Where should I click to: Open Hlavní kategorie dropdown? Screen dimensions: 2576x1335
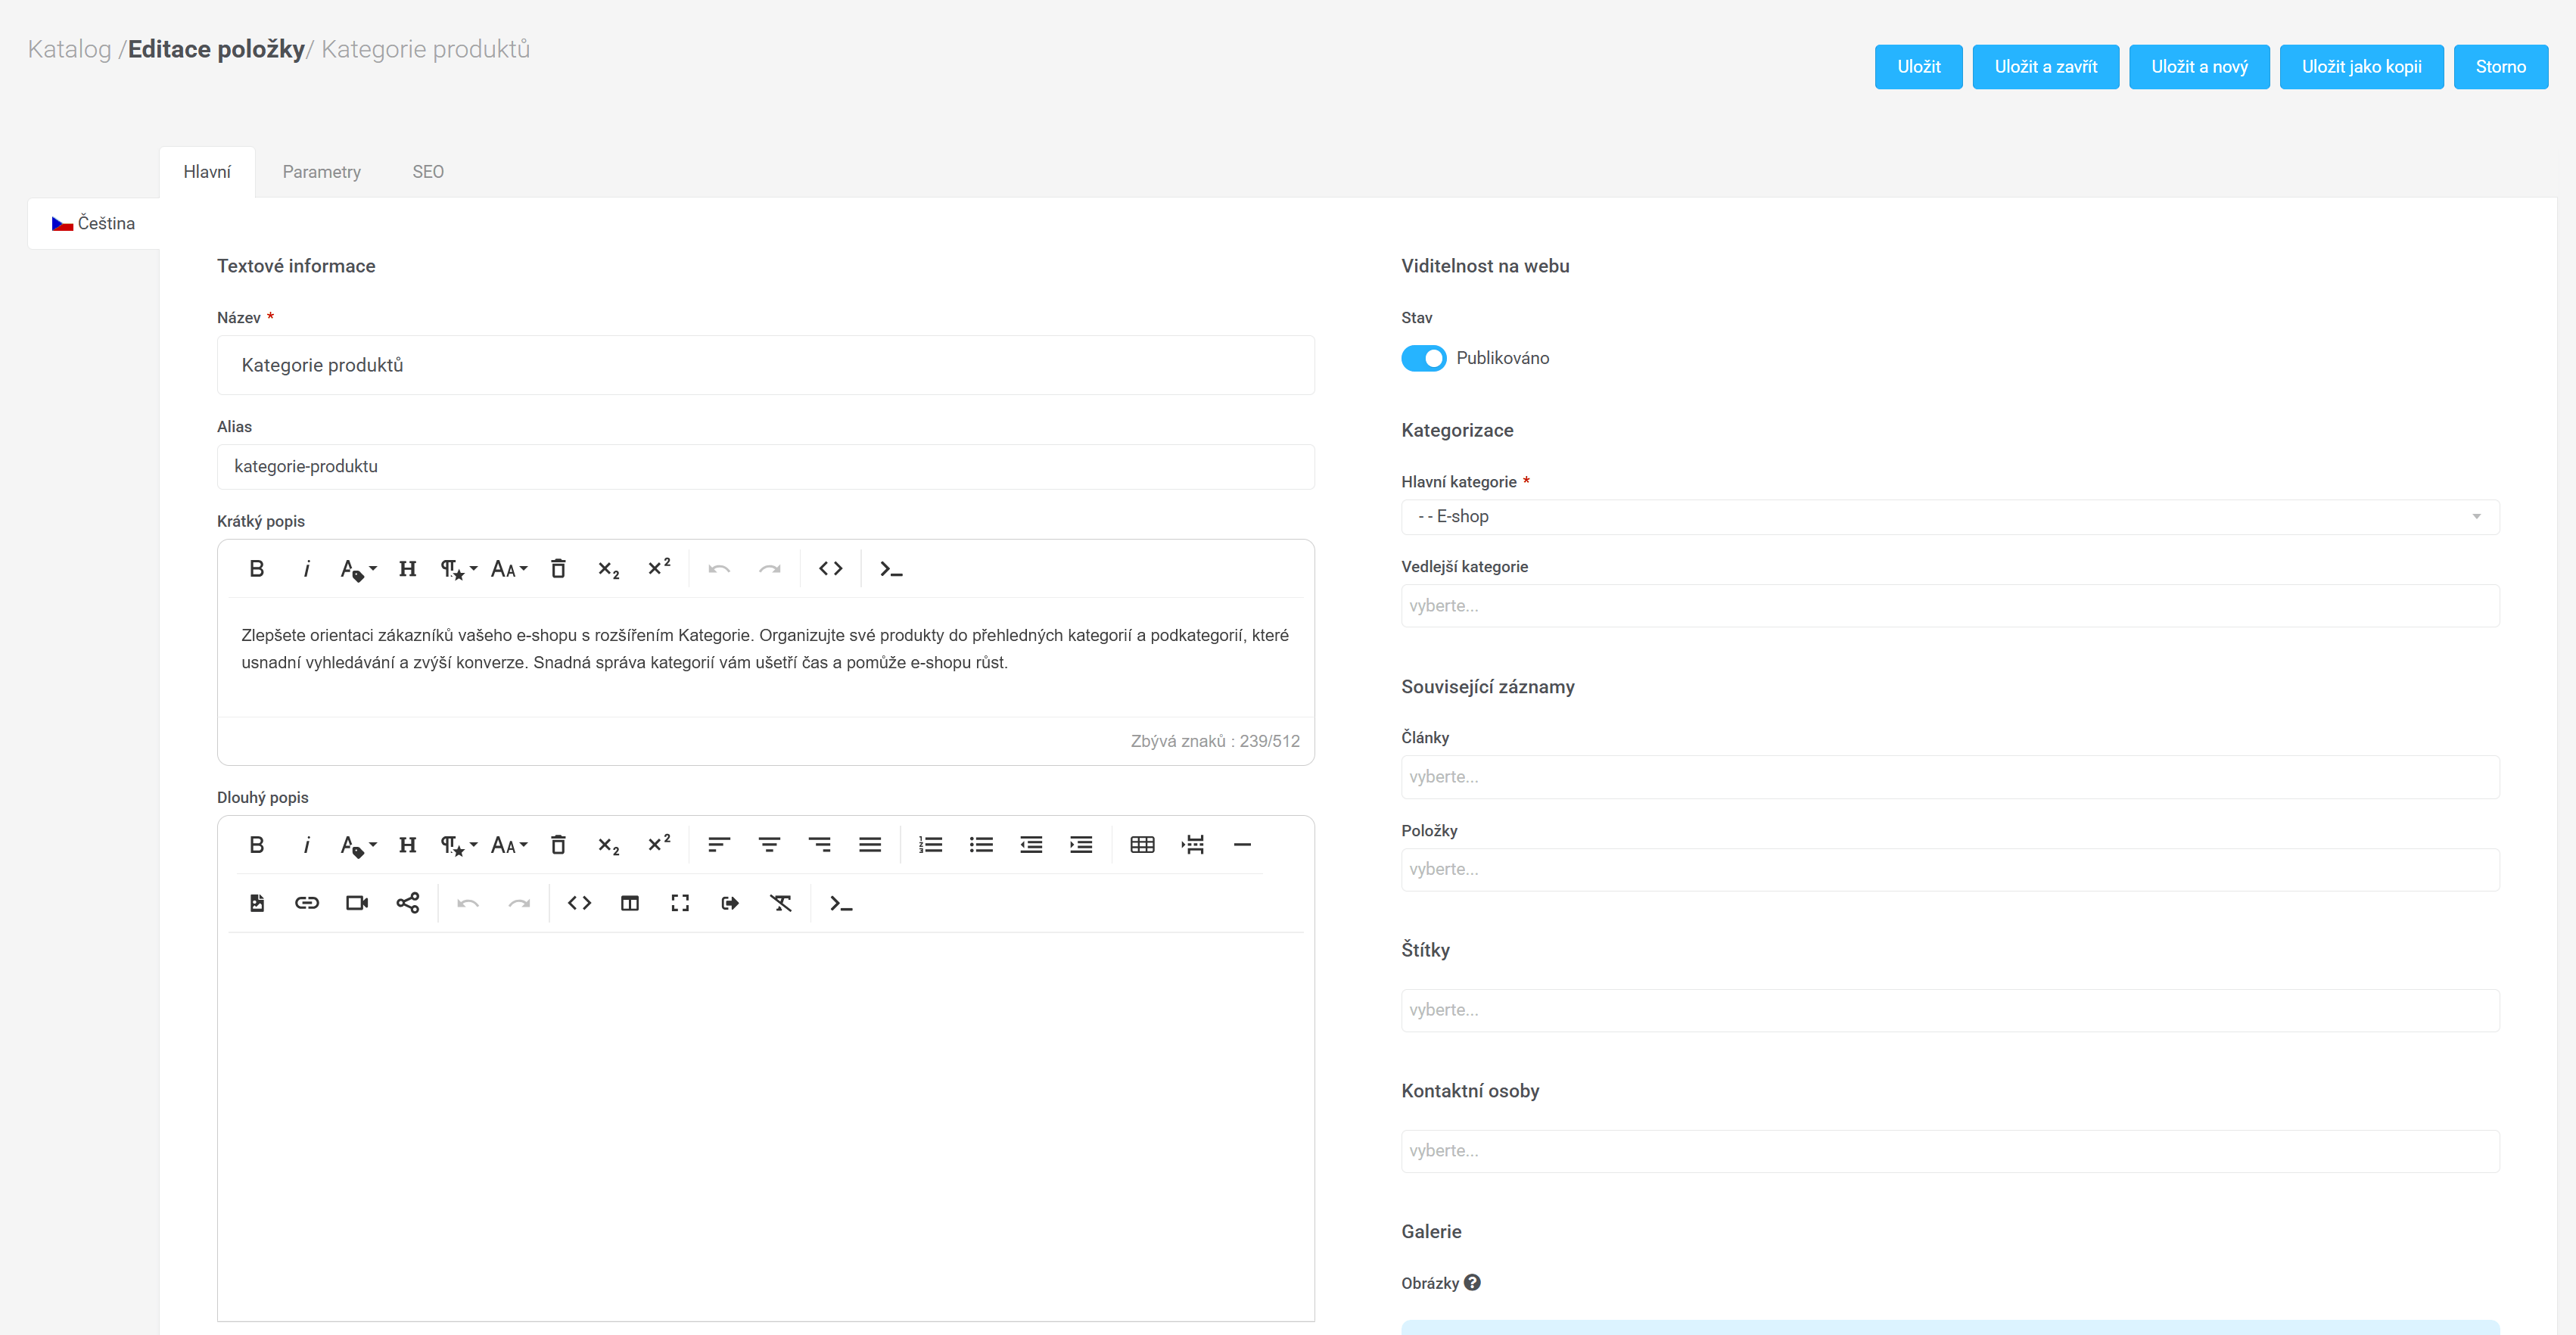click(x=1949, y=517)
